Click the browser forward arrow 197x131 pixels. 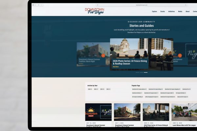coord(41,5)
